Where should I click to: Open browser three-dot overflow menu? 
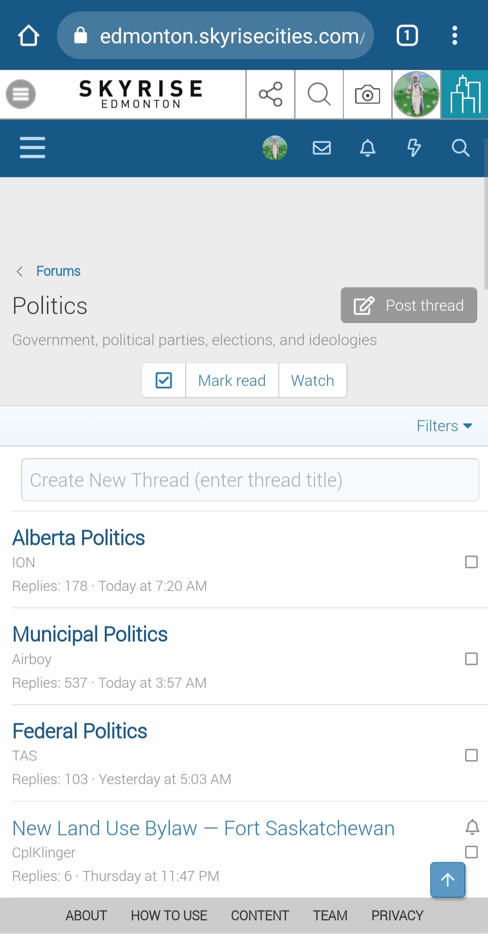coord(455,36)
